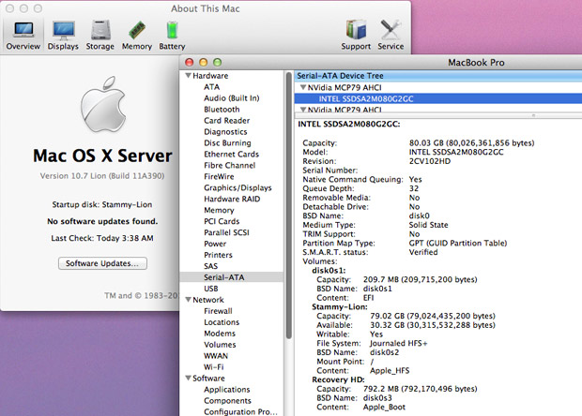Select Modems under Network

[220, 334]
